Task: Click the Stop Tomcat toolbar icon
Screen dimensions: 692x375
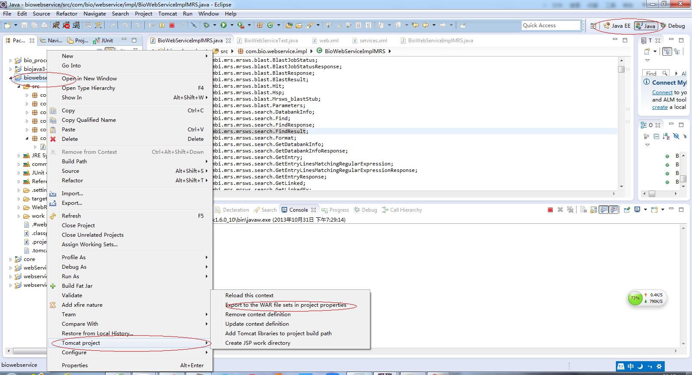Action: (x=66, y=25)
